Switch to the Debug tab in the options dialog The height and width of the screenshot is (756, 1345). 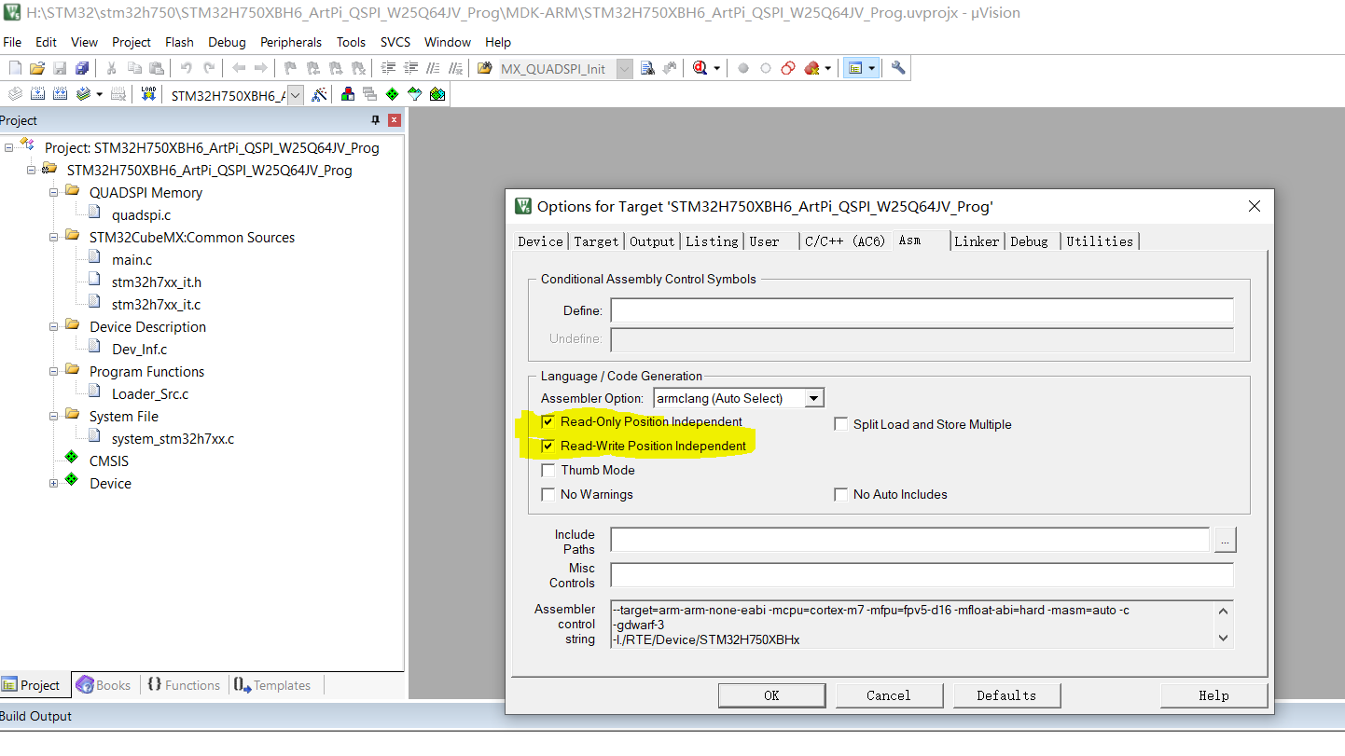pos(1030,241)
